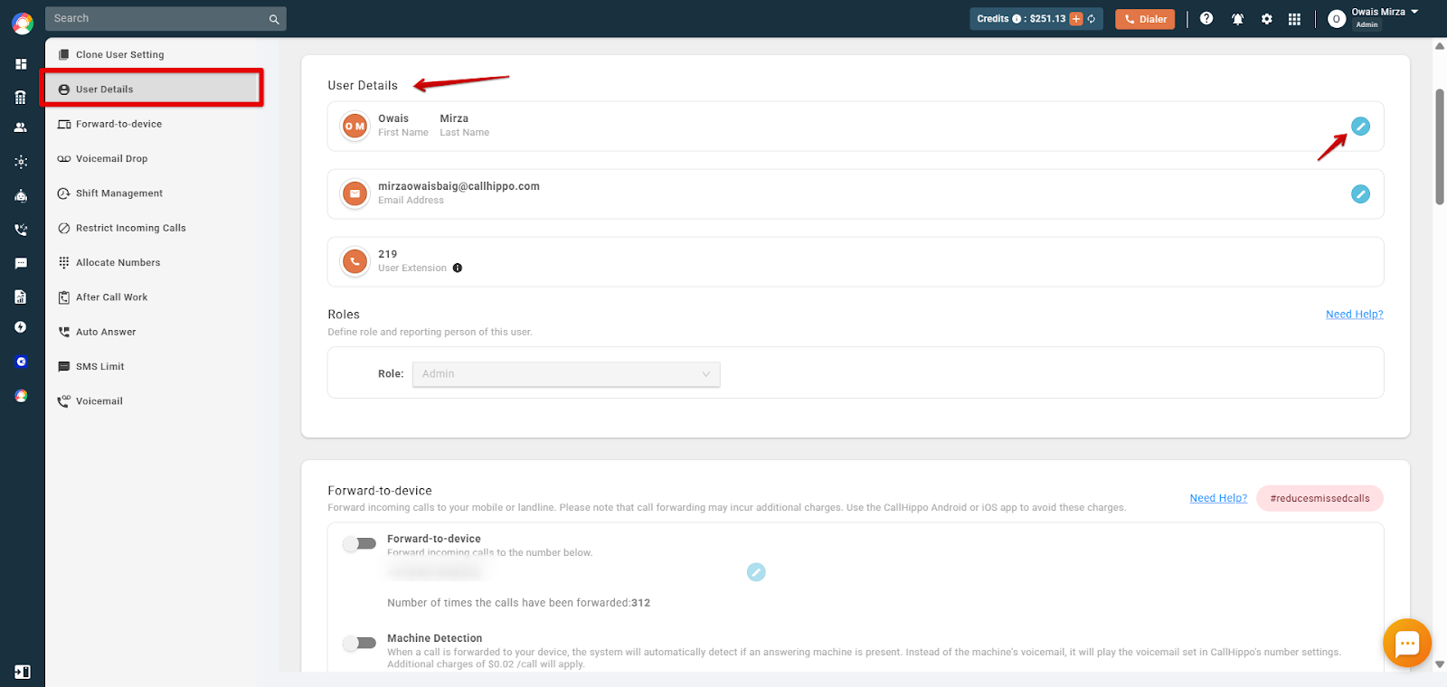Open Clone User Setting menu item
Image resolution: width=1447 pixels, height=687 pixels.
(154, 54)
